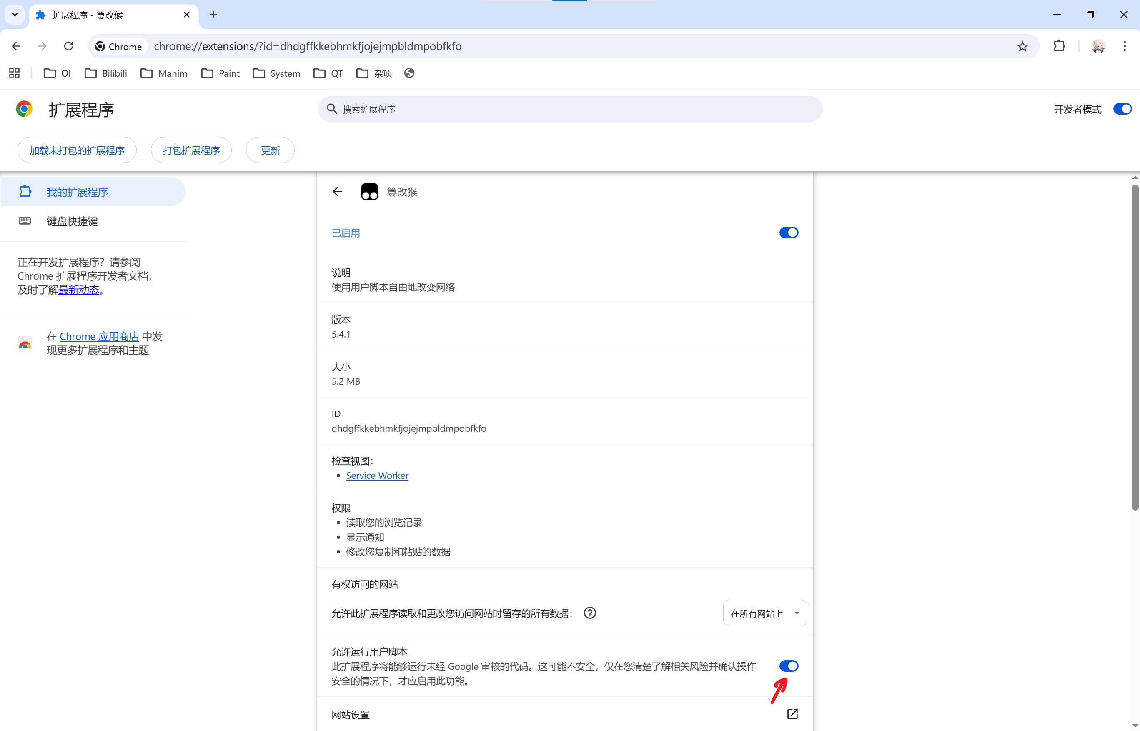Viewport: 1140px width, 731px height.
Task: Click the 网站设置 row label
Action: click(350, 714)
